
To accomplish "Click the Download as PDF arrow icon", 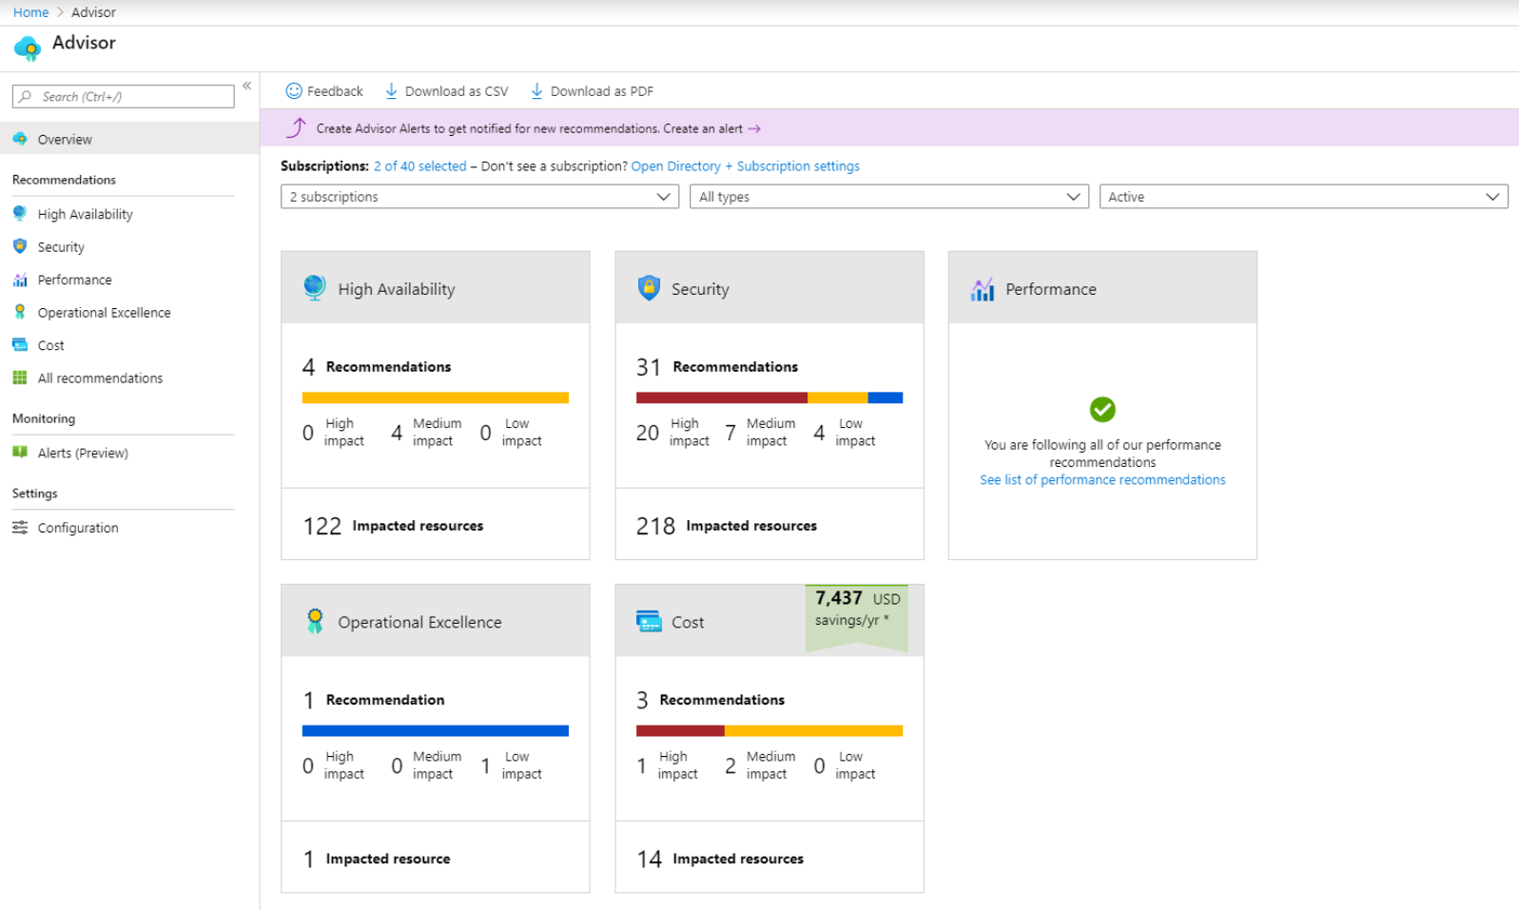I will pos(536,91).
